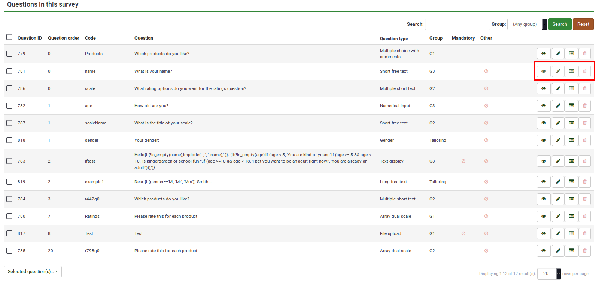Image resolution: width=596 pixels, height=281 pixels.
Task: Open the Group filter dropdown
Action: point(527,24)
